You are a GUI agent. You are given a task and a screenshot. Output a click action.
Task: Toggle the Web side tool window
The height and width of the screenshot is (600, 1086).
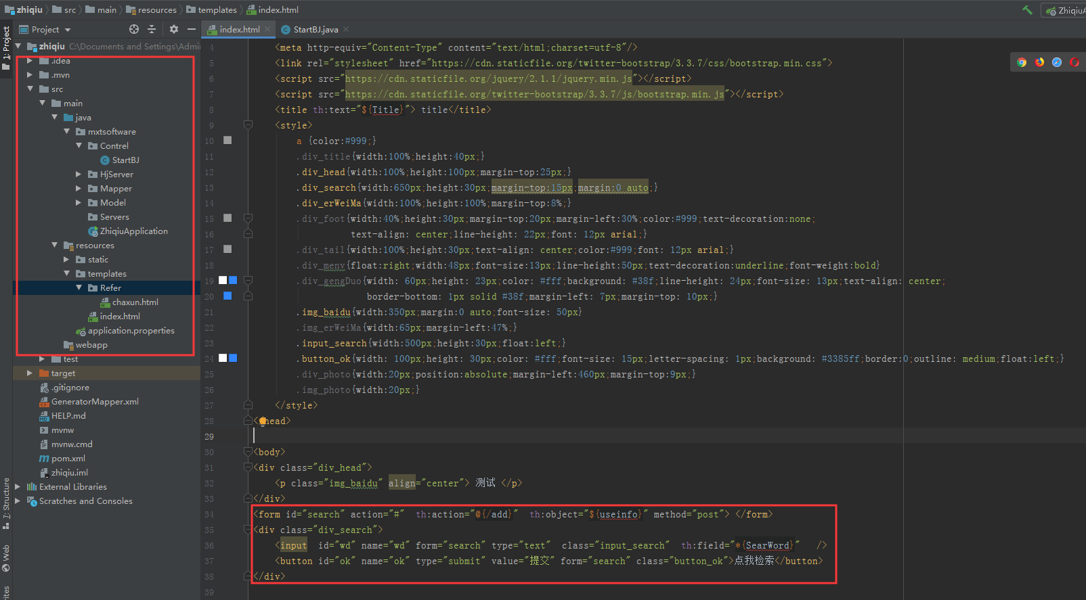click(x=6, y=557)
